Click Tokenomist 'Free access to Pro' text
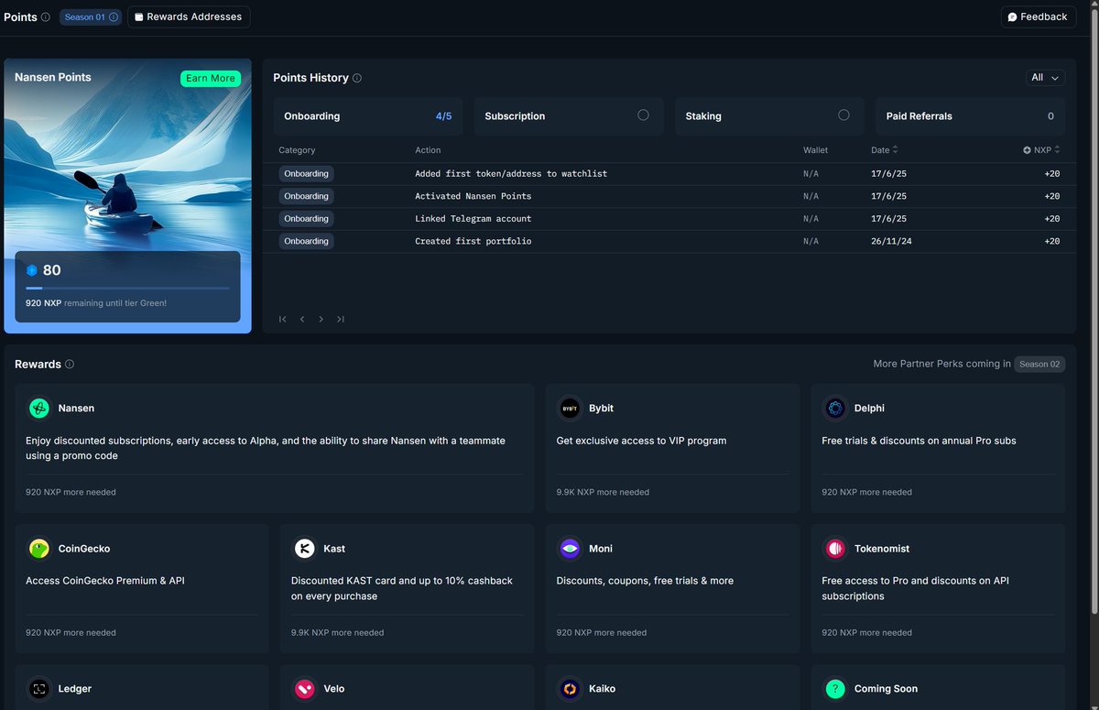1099x710 pixels. point(916,588)
